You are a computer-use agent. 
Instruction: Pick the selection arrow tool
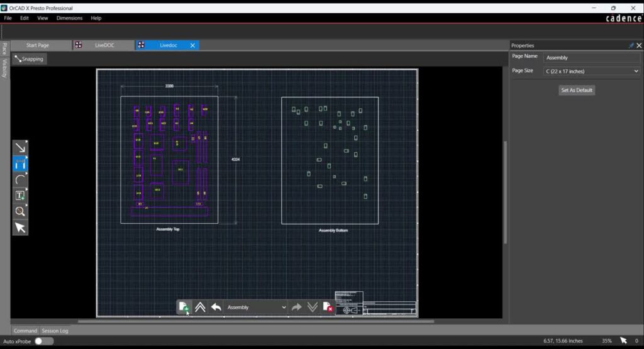pyautogui.click(x=20, y=228)
